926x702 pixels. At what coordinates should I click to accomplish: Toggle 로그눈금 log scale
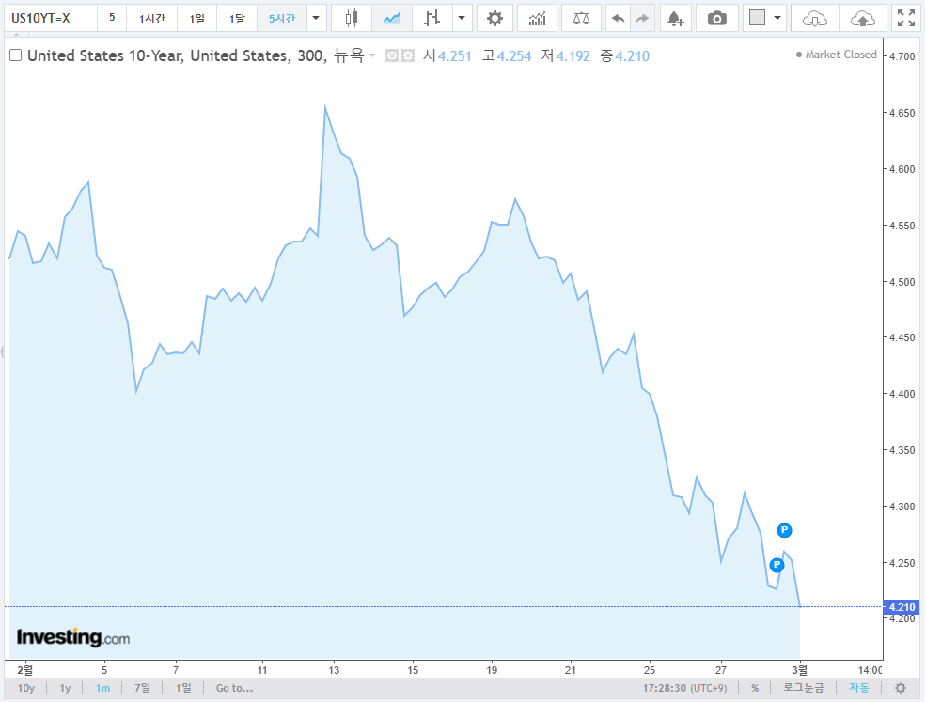tap(803, 688)
